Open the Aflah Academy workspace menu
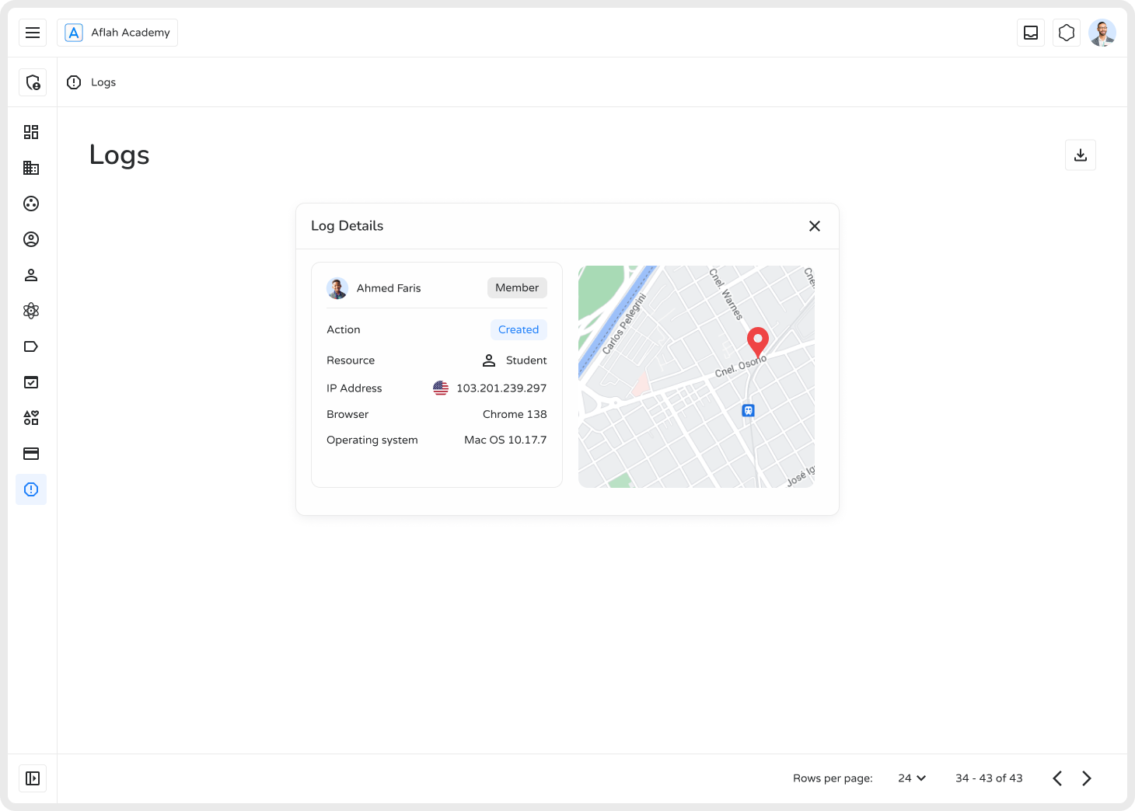1135x811 pixels. 117,33
